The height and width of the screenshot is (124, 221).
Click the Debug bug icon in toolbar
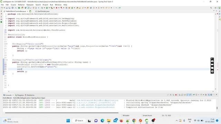[x=42, y=8]
